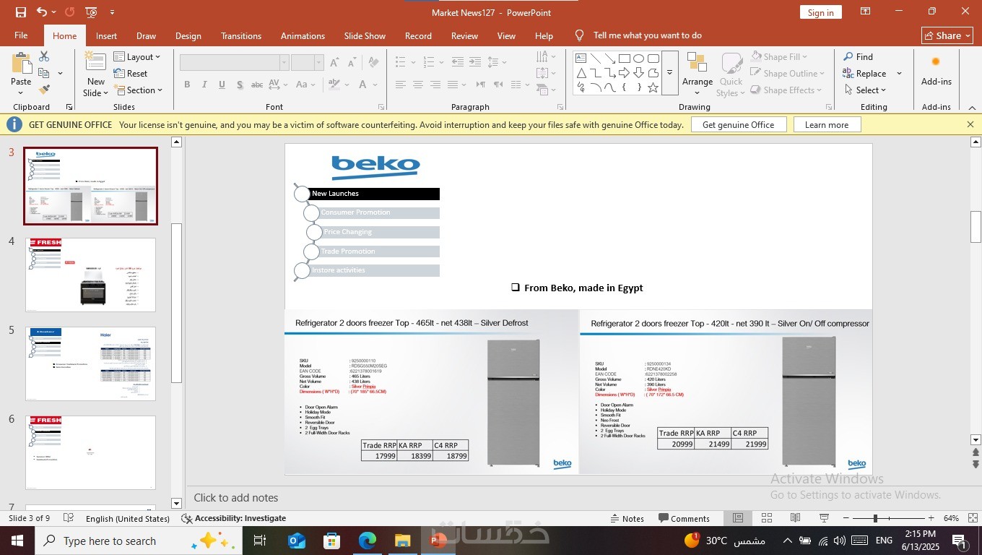The image size is (982, 555).
Task: Cut selection with scissors icon
Action: pyautogui.click(x=44, y=56)
